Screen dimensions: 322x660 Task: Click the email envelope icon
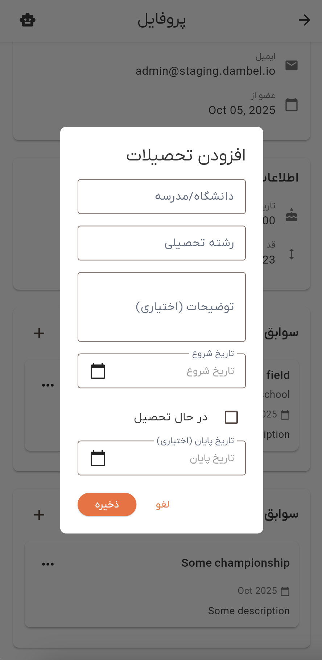coord(292,65)
